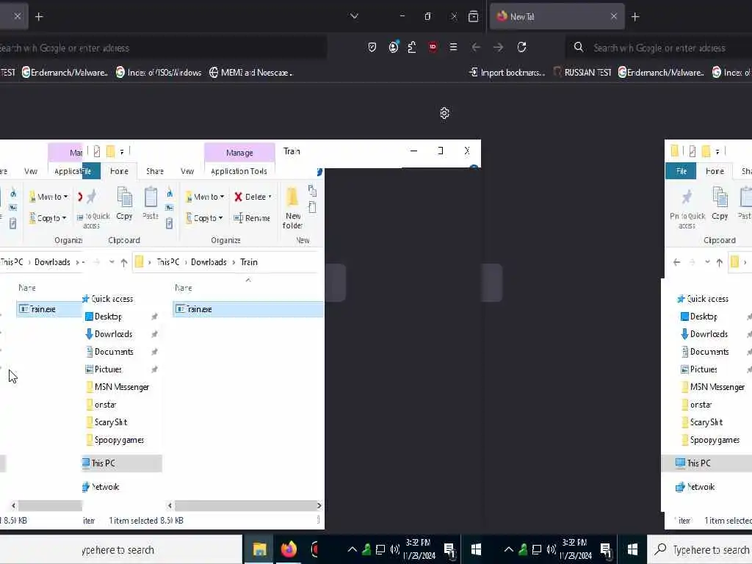Open new tab page settings gear

(444, 113)
